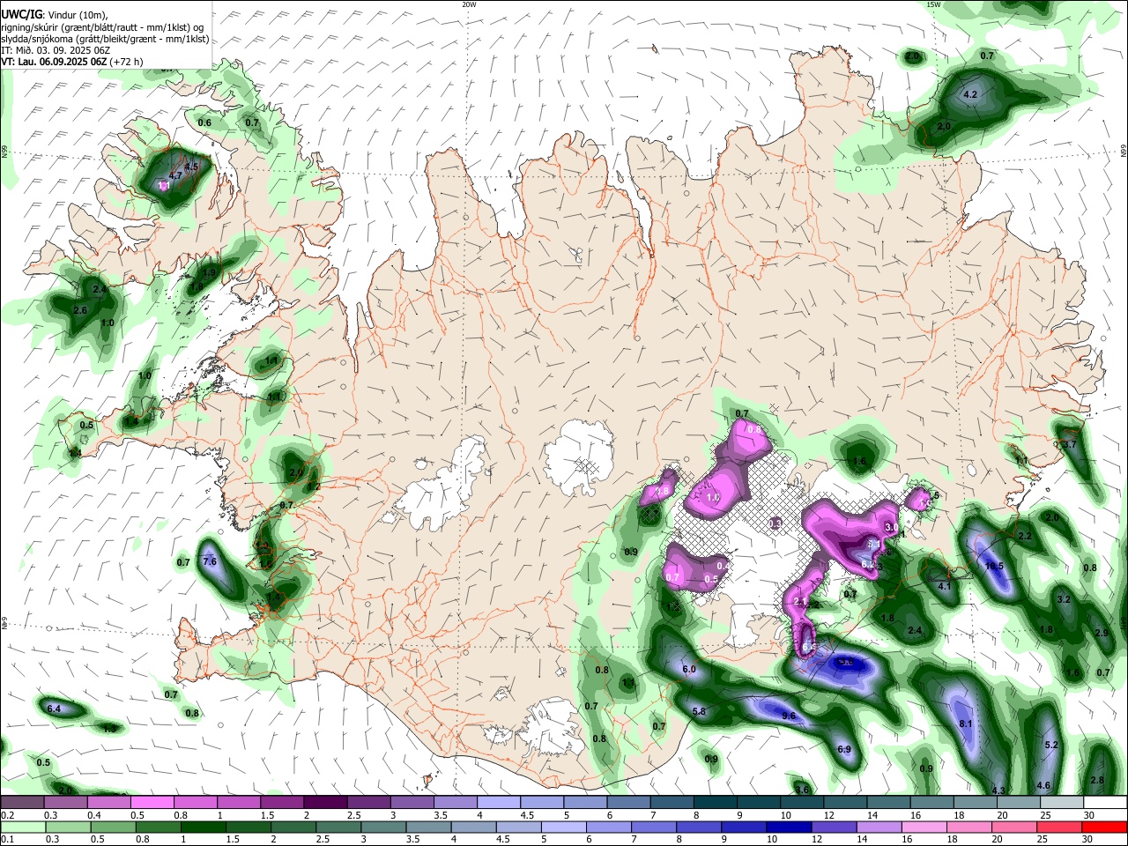This screenshot has height=846, width=1128.
Task: Click the 2.8 precipitation value
Action: tap(1097, 780)
